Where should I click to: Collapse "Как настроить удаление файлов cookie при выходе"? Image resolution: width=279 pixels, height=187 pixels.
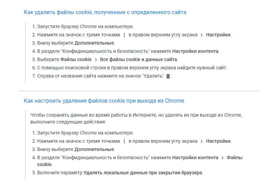click(x=104, y=101)
